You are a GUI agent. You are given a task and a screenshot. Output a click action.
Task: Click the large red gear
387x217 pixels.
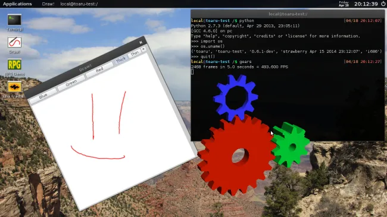pyautogui.click(x=236, y=155)
